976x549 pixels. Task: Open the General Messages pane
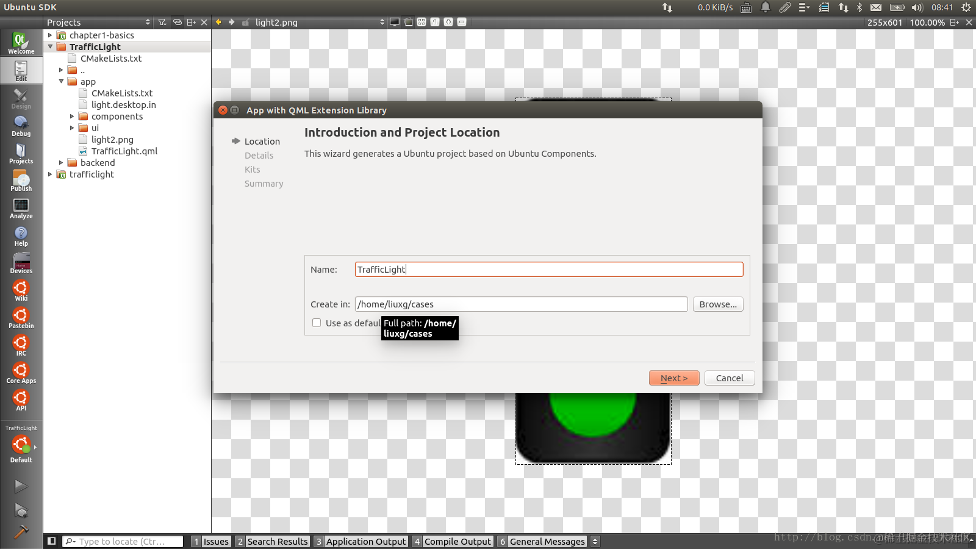click(x=542, y=541)
